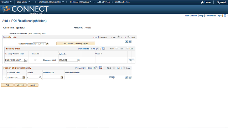Go to Add a Person breadcrumb
Image resolution: width=228 pixels, height=128 pixels.
click(x=104, y=2)
